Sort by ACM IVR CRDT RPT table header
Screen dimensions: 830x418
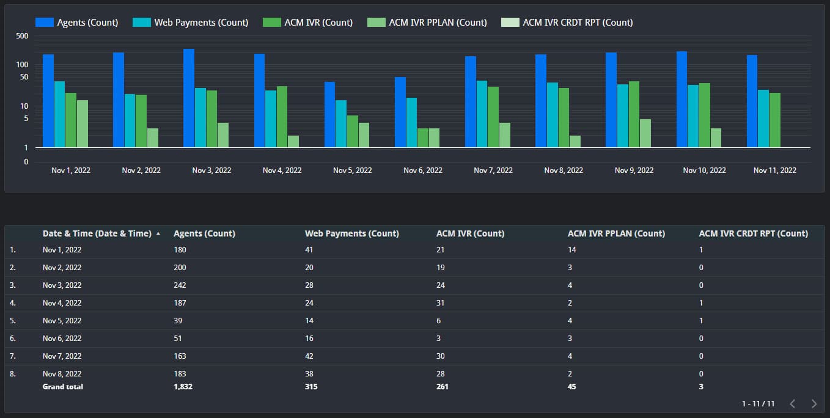[x=753, y=233]
